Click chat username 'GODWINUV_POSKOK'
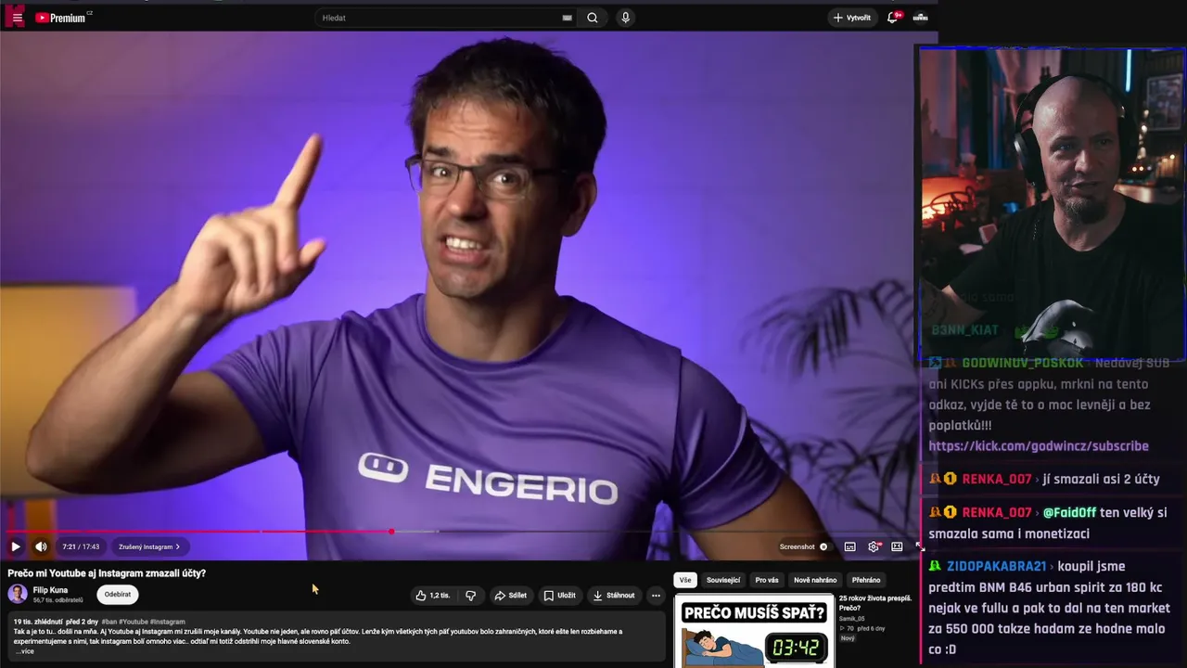This screenshot has height=668, width=1187. [1023, 363]
